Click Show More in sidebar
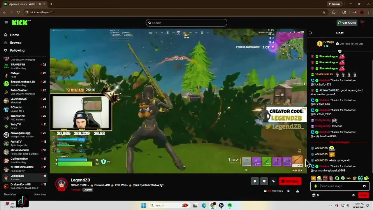 [x=10, y=195]
